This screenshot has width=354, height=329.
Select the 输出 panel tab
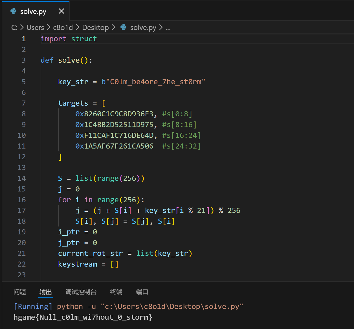pyautogui.click(x=46, y=292)
